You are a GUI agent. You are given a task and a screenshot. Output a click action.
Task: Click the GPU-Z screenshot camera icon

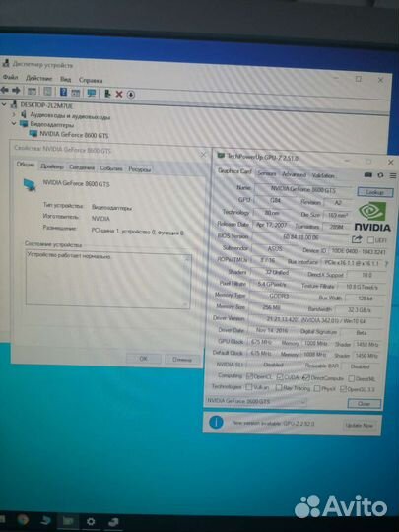click(x=368, y=175)
